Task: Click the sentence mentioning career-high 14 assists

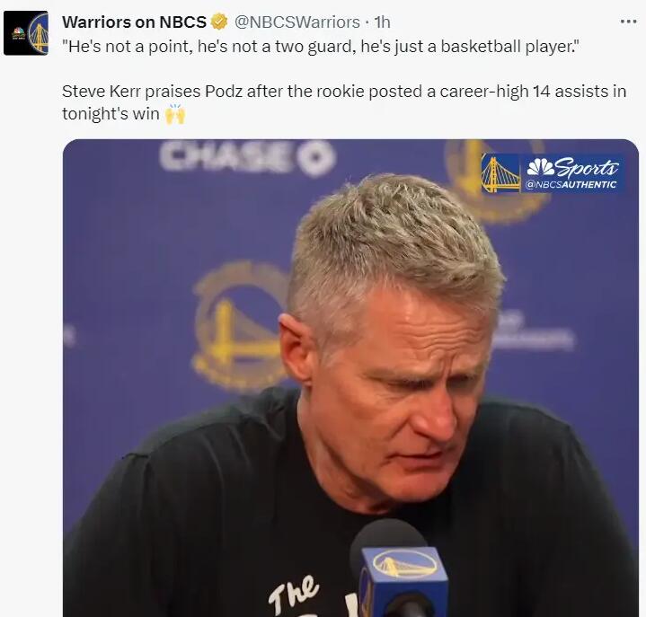Action: (344, 102)
